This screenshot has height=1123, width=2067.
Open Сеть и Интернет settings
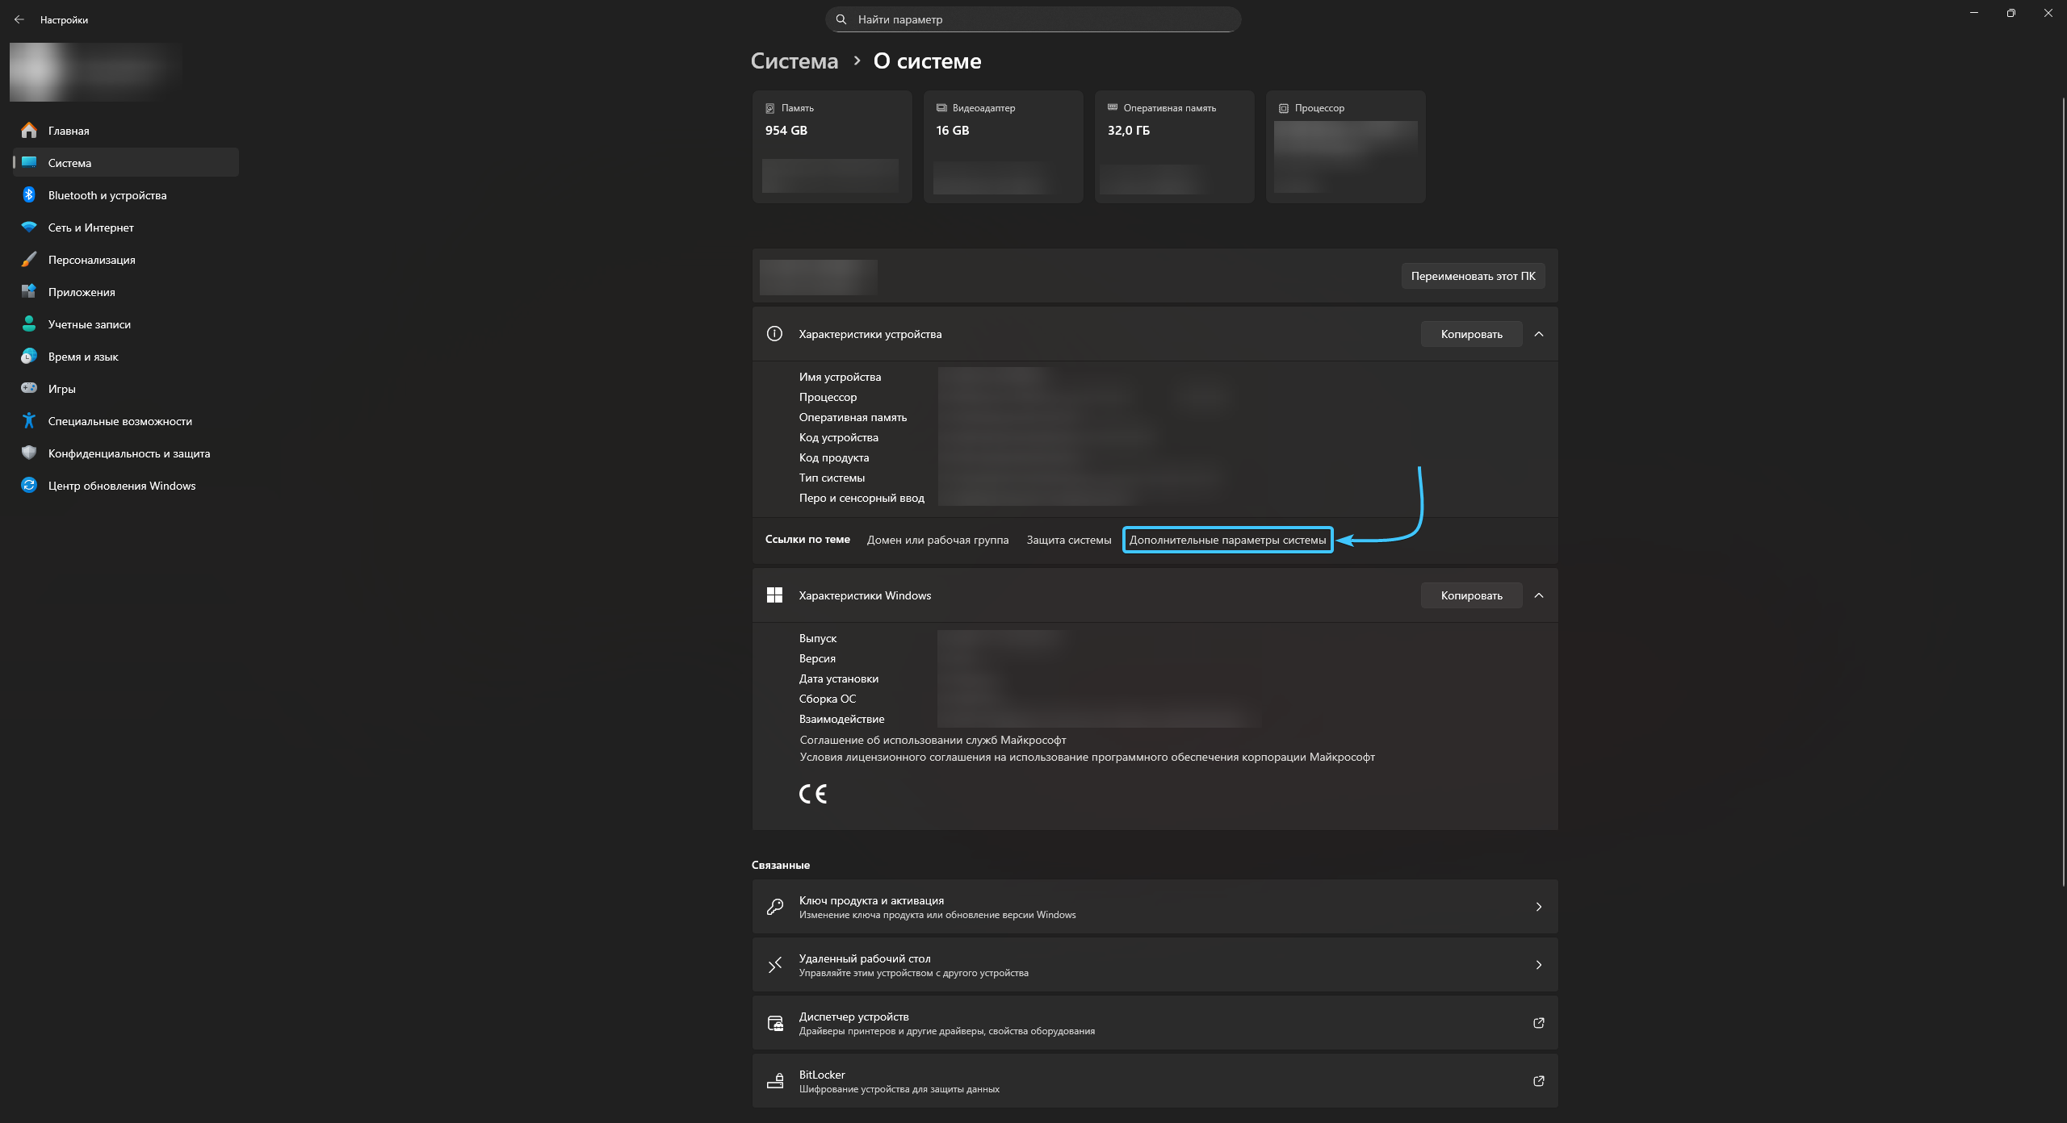[90, 228]
